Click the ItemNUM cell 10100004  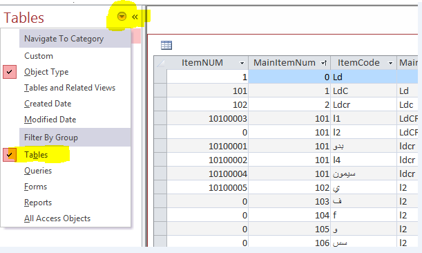point(207,174)
